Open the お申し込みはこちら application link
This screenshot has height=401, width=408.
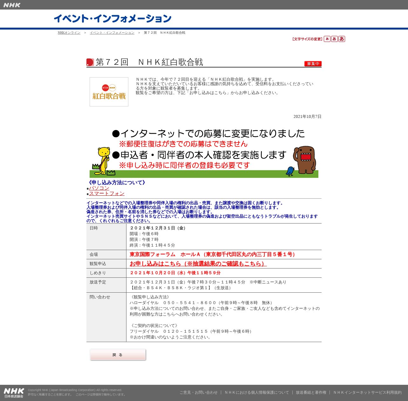pos(198,264)
